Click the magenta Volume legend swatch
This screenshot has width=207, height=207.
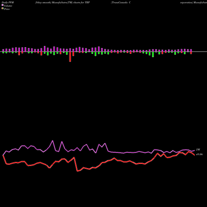point(2,5)
